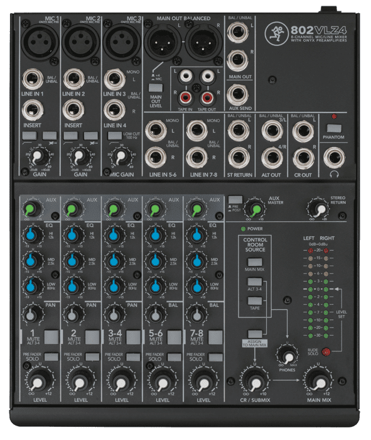Viewport: 371px width, 440px height.
Task: Click channel 7-8 BAL knob
Action: (196, 315)
